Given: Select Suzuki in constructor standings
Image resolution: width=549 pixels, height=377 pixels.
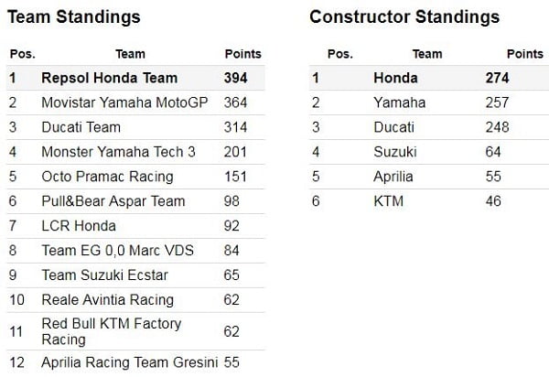Looking at the screenshot, I should [x=395, y=152].
